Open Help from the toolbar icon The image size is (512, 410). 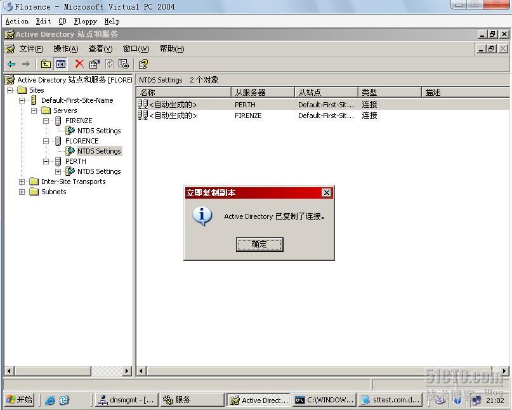point(143,64)
